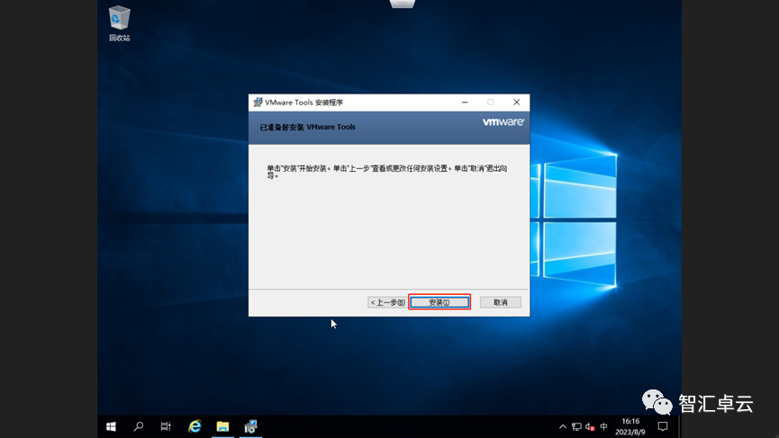
Task: Open taskbar search magnifier
Action: point(139,426)
